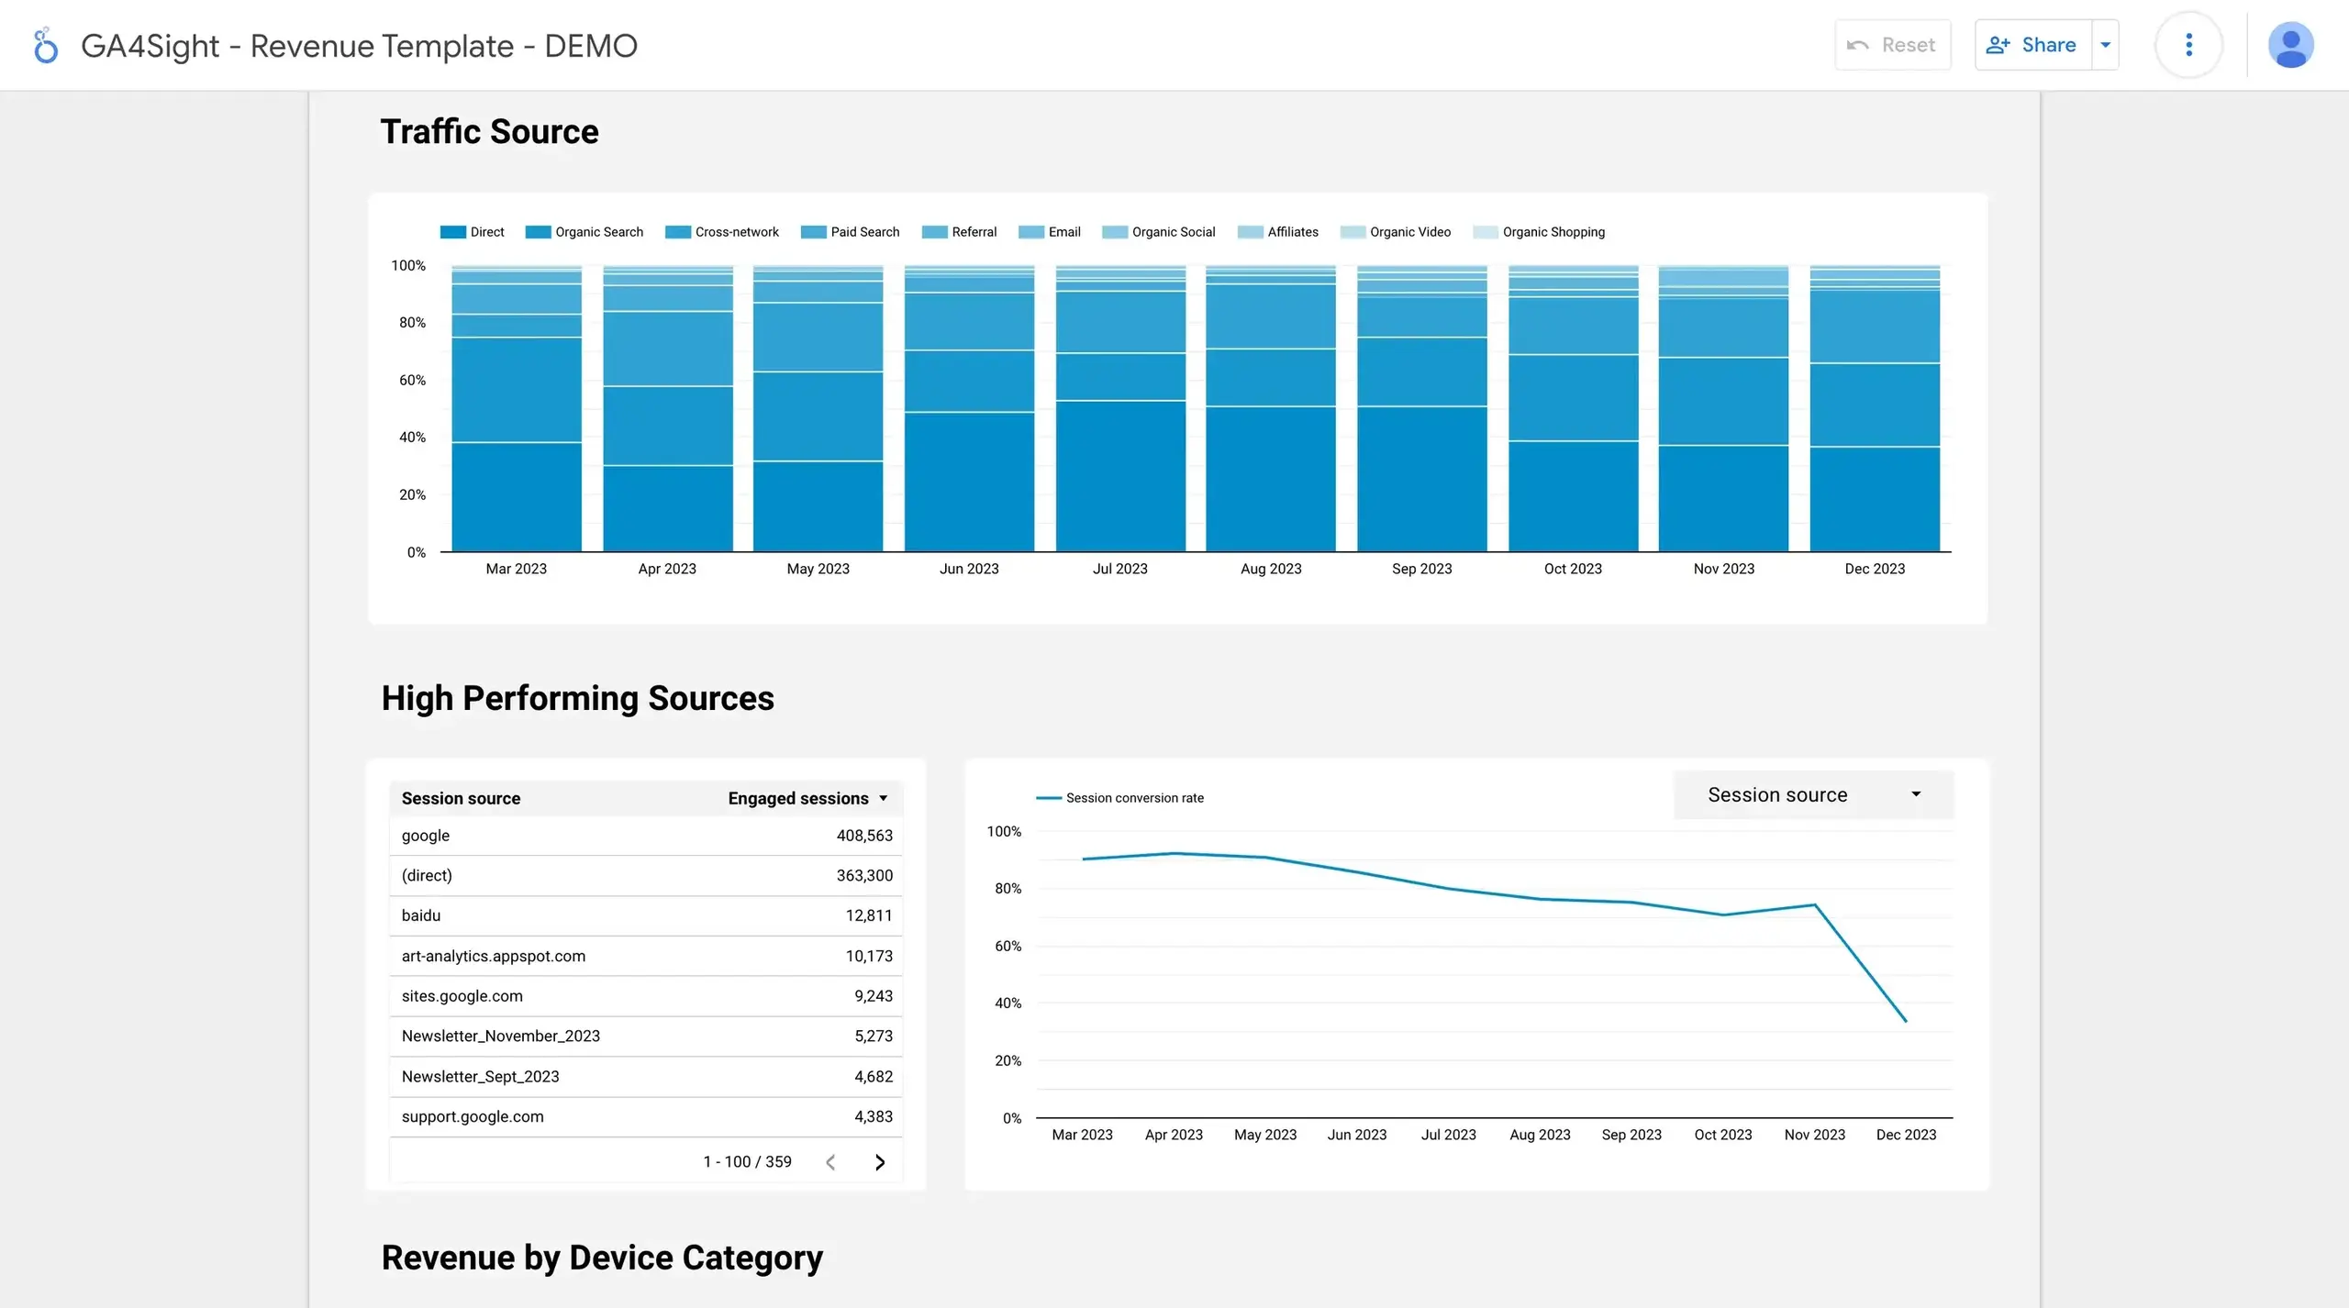2349x1308 pixels.
Task: Go to previous table page arrow
Action: click(x=830, y=1162)
